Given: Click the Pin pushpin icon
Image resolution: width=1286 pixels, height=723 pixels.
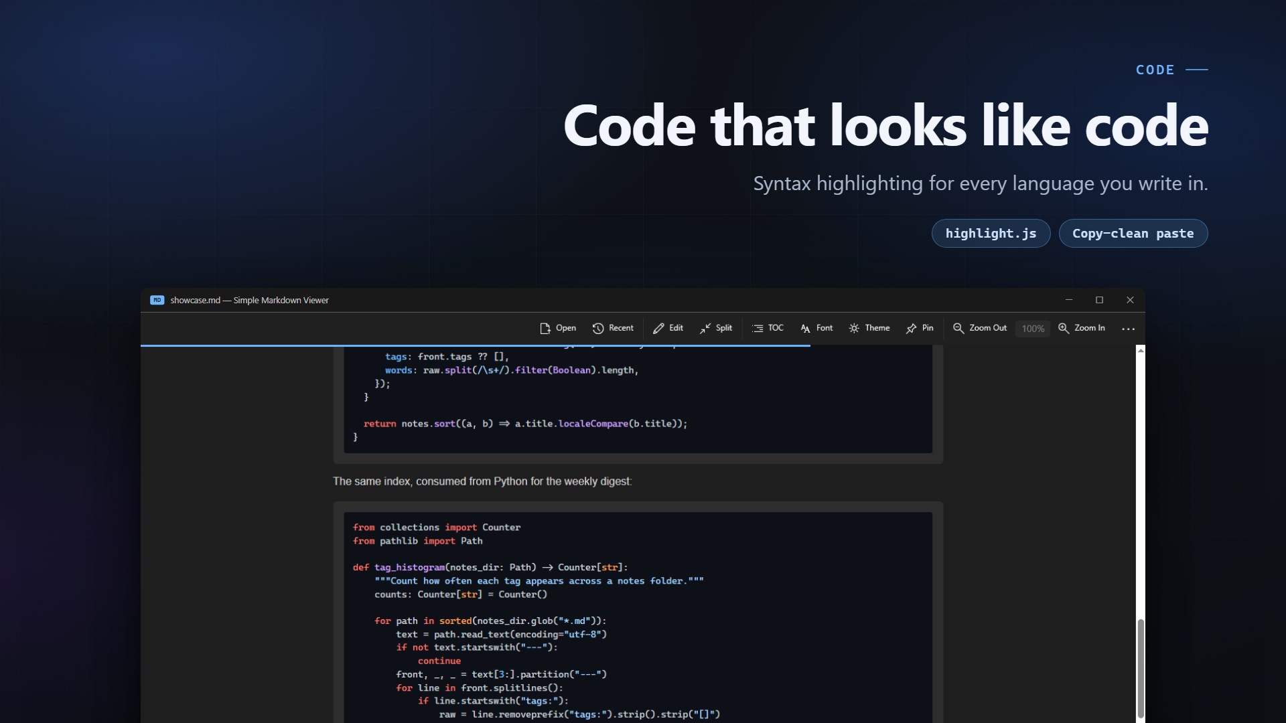Looking at the screenshot, I should (911, 328).
